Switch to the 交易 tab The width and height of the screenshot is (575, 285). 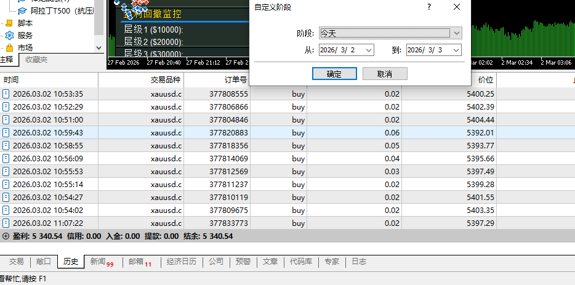coord(17,262)
